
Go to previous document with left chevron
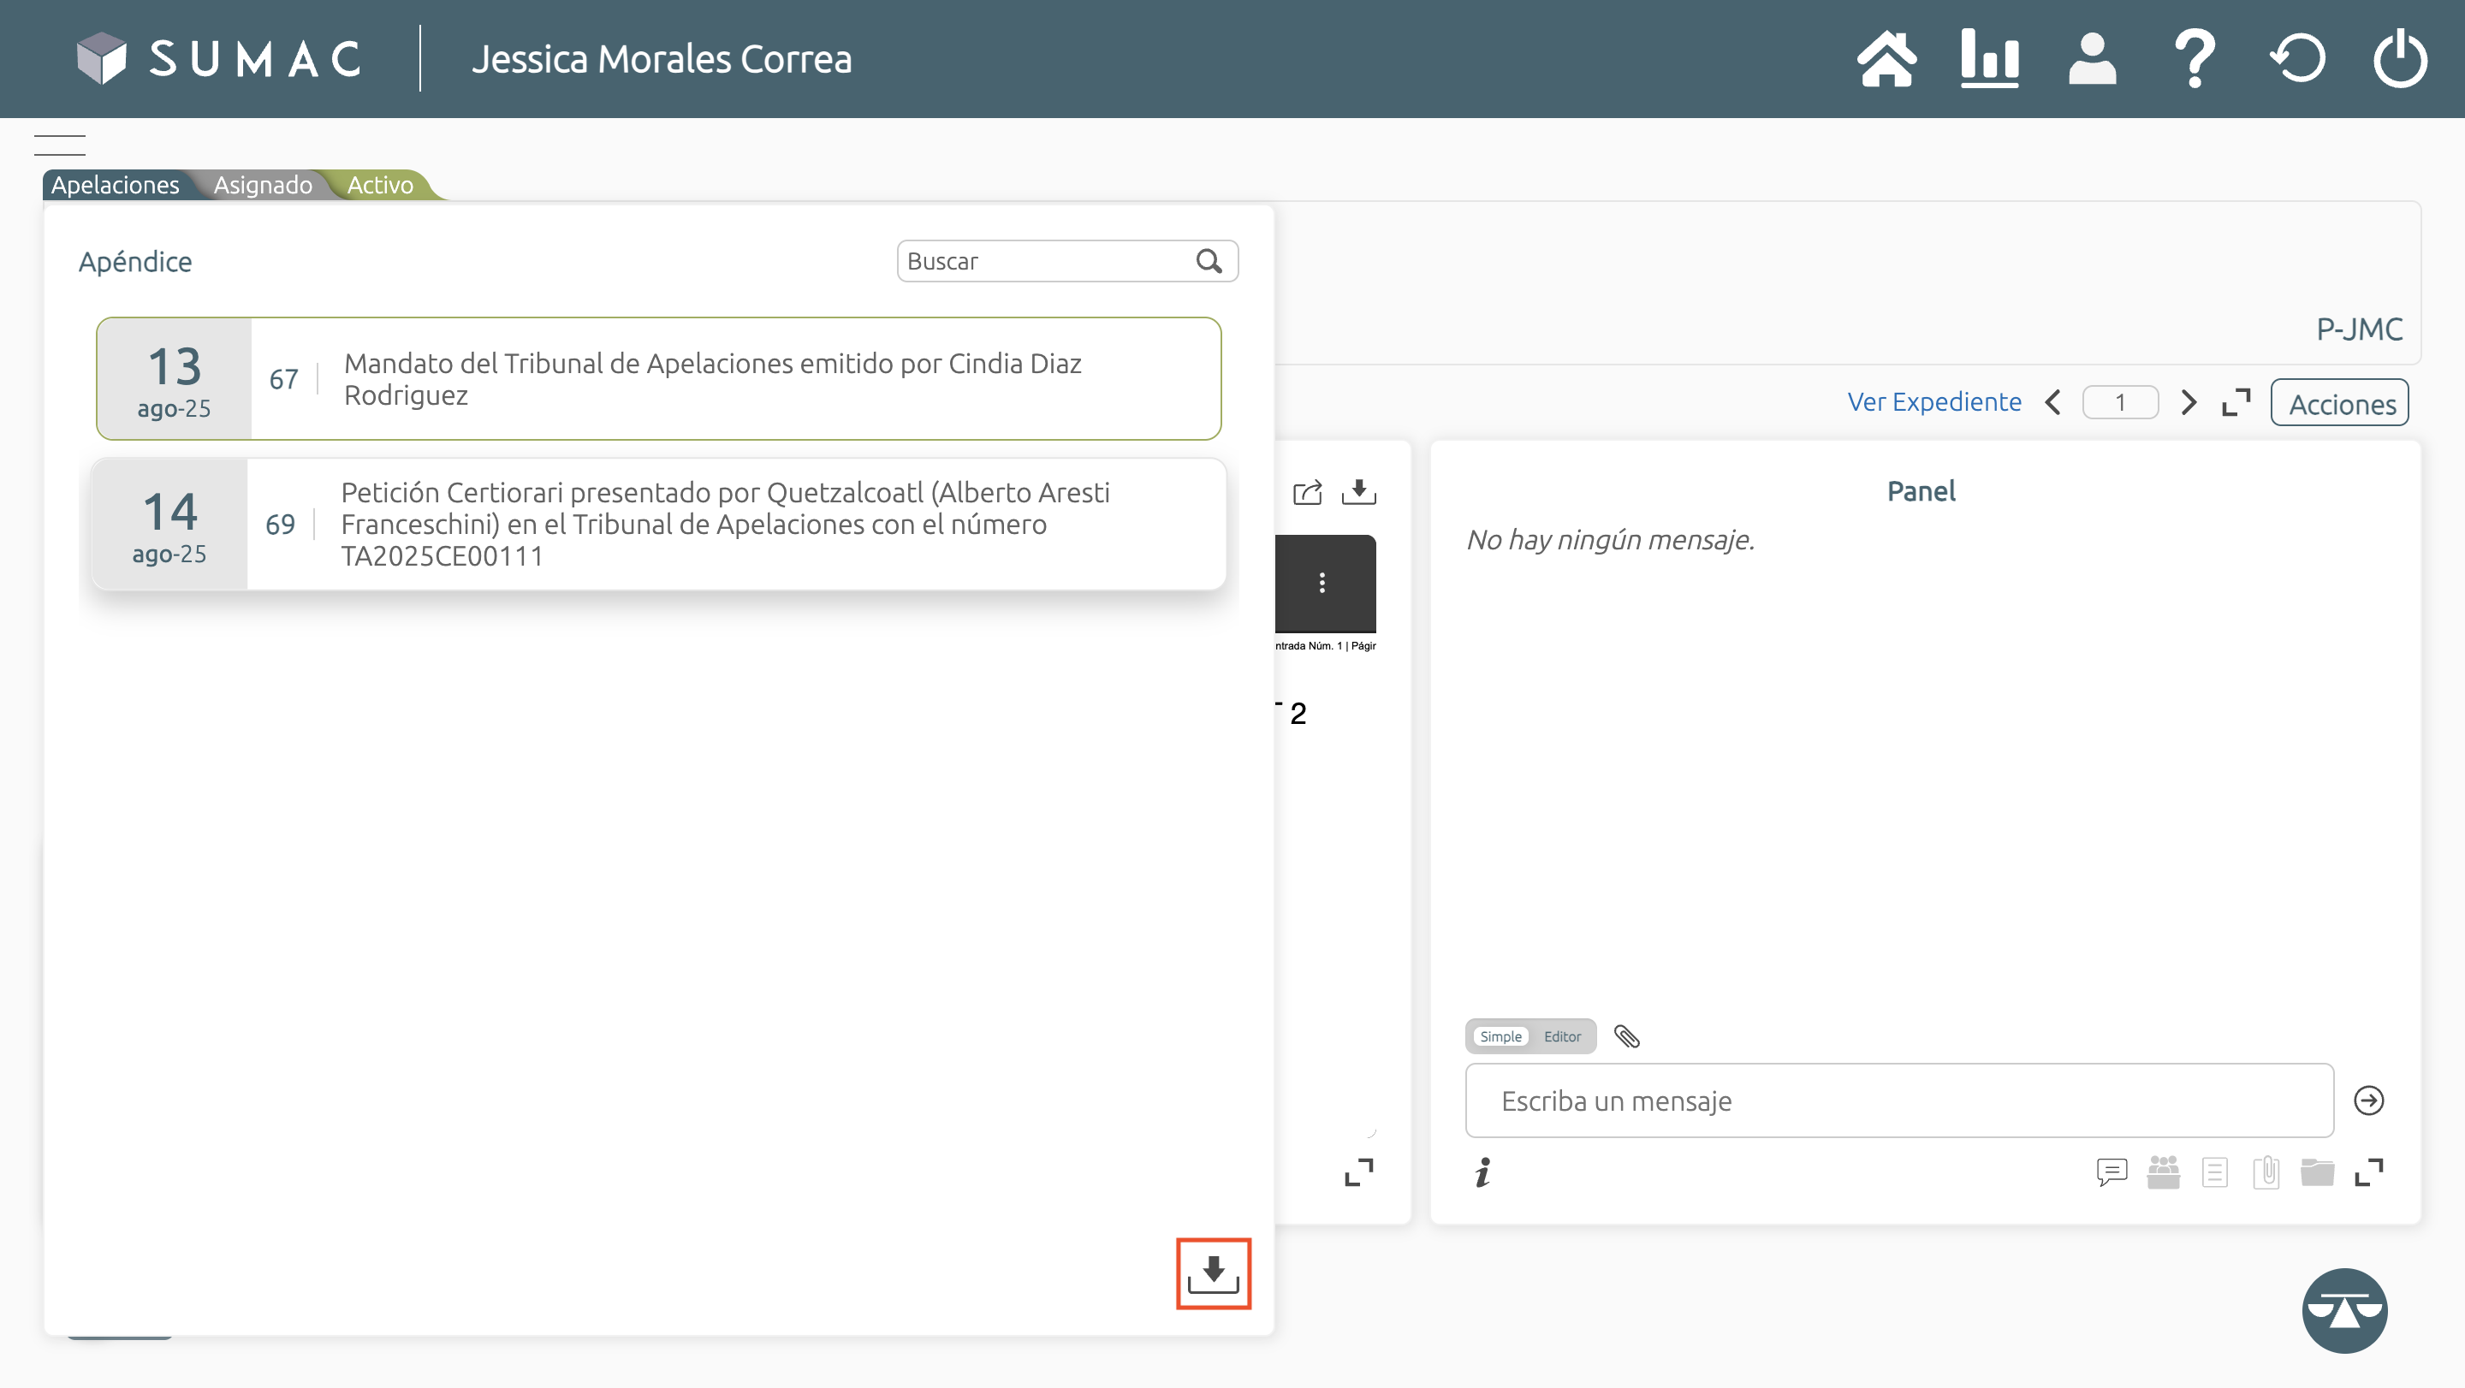click(2053, 401)
